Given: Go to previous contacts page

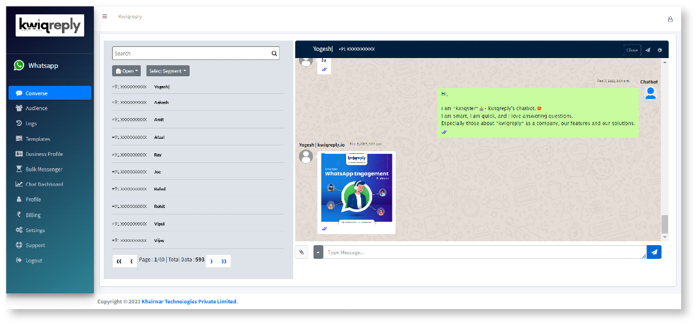Looking at the screenshot, I should [x=131, y=261].
